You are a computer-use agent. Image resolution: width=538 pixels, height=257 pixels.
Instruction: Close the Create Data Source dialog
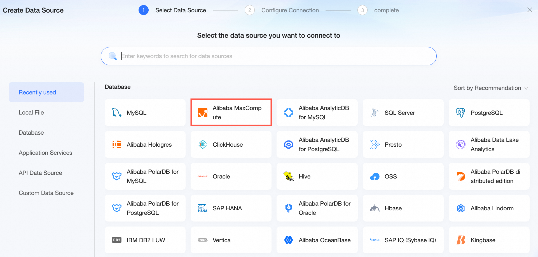click(x=529, y=10)
